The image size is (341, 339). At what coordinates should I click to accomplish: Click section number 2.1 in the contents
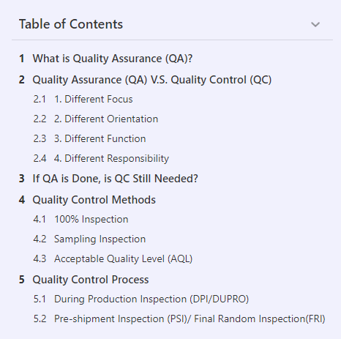pos(40,100)
